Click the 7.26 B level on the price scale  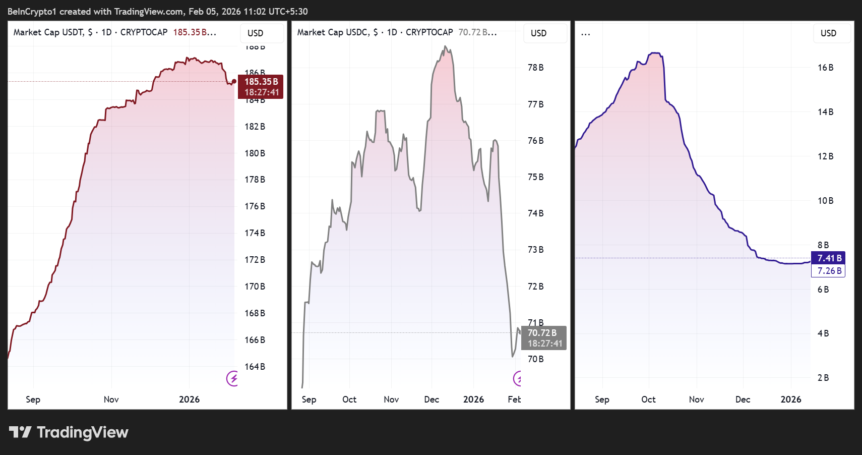[x=829, y=270]
